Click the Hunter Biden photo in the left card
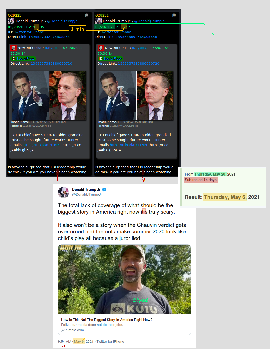 coord(31,95)
